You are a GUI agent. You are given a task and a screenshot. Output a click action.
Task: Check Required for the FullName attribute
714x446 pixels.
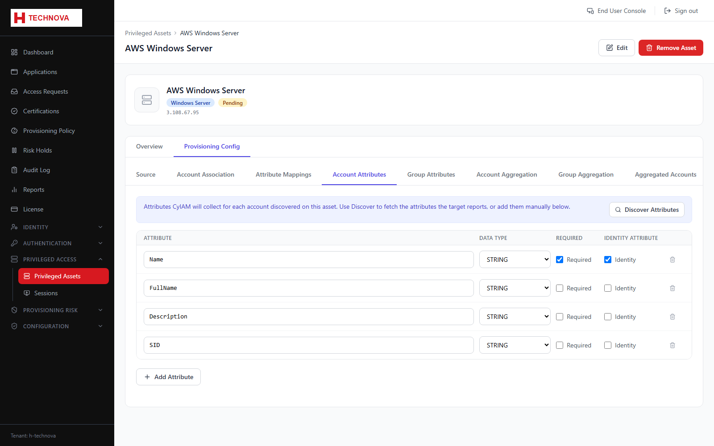[560, 288]
